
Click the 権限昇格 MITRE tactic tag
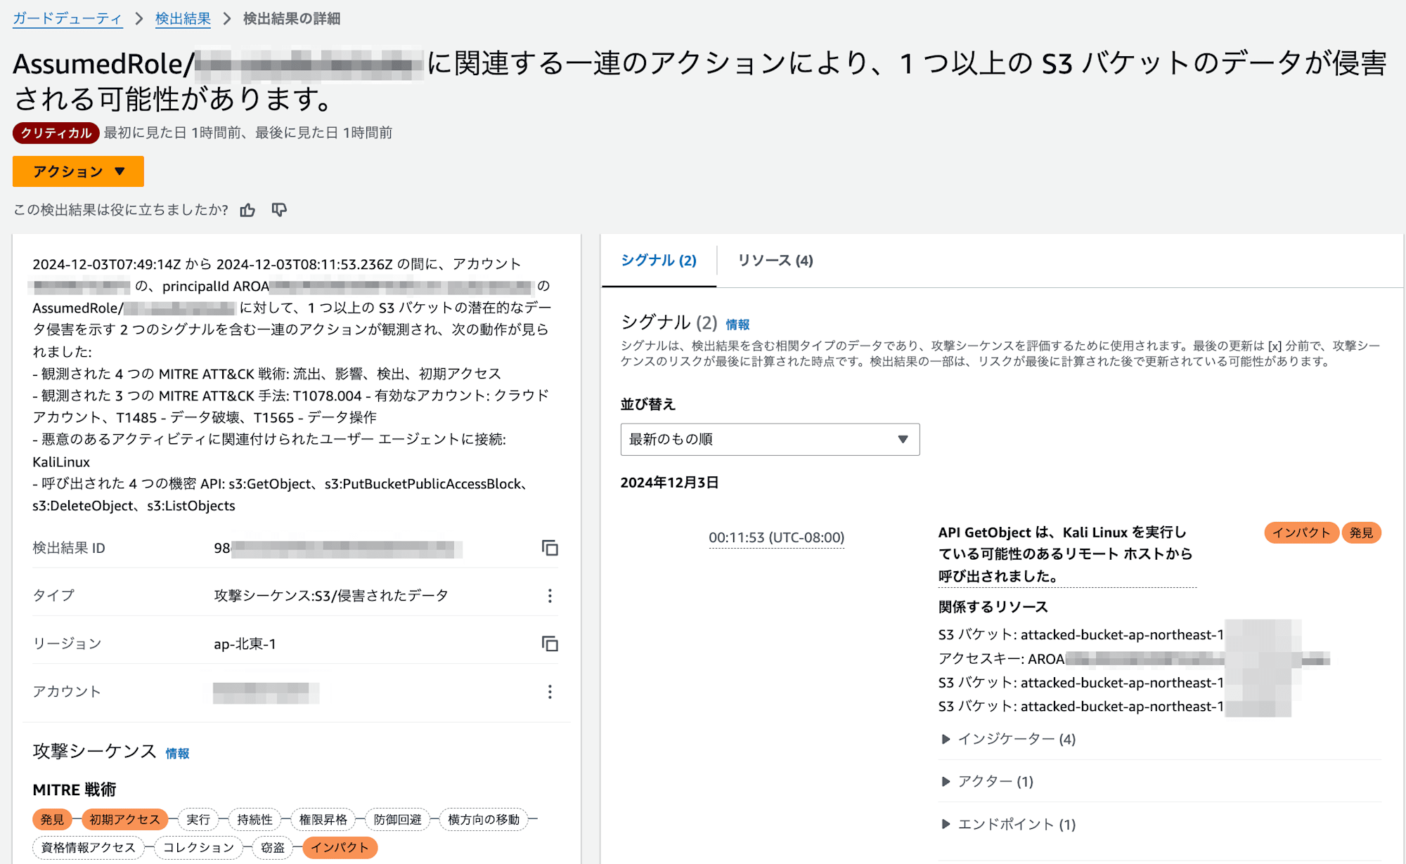click(323, 820)
